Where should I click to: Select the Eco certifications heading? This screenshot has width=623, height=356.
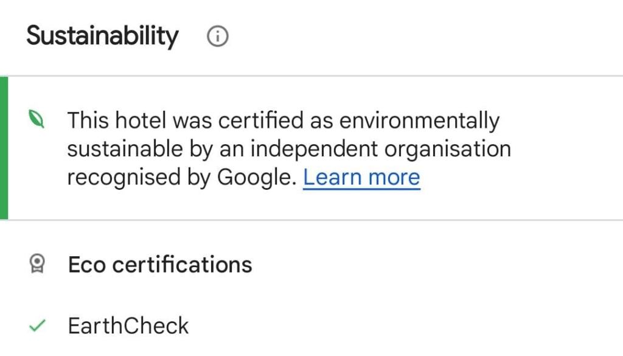[x=160, y=265]
